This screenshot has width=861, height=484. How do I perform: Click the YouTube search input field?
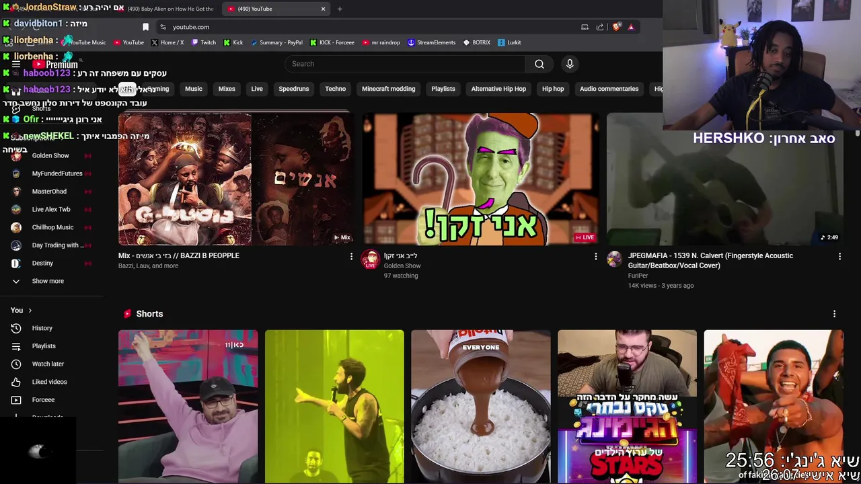(405, 64)
